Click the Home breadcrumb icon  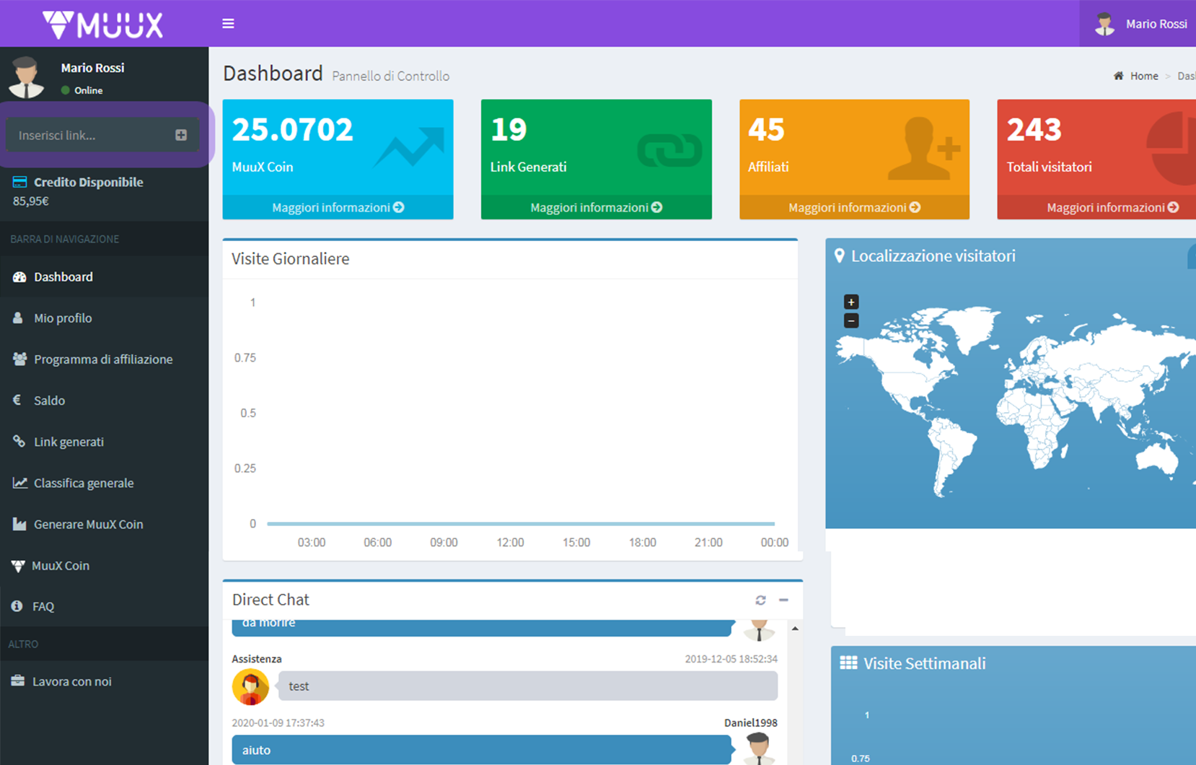point(1118,76)
